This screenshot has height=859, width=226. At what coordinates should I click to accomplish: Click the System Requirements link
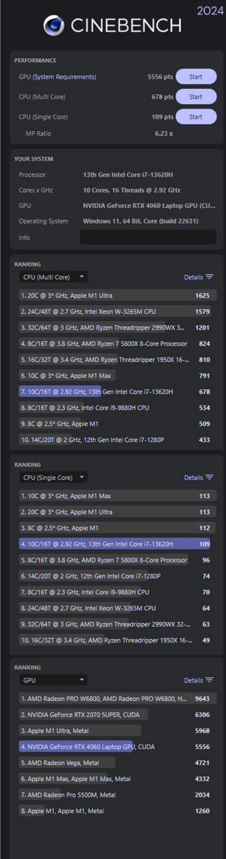(64, 77)
